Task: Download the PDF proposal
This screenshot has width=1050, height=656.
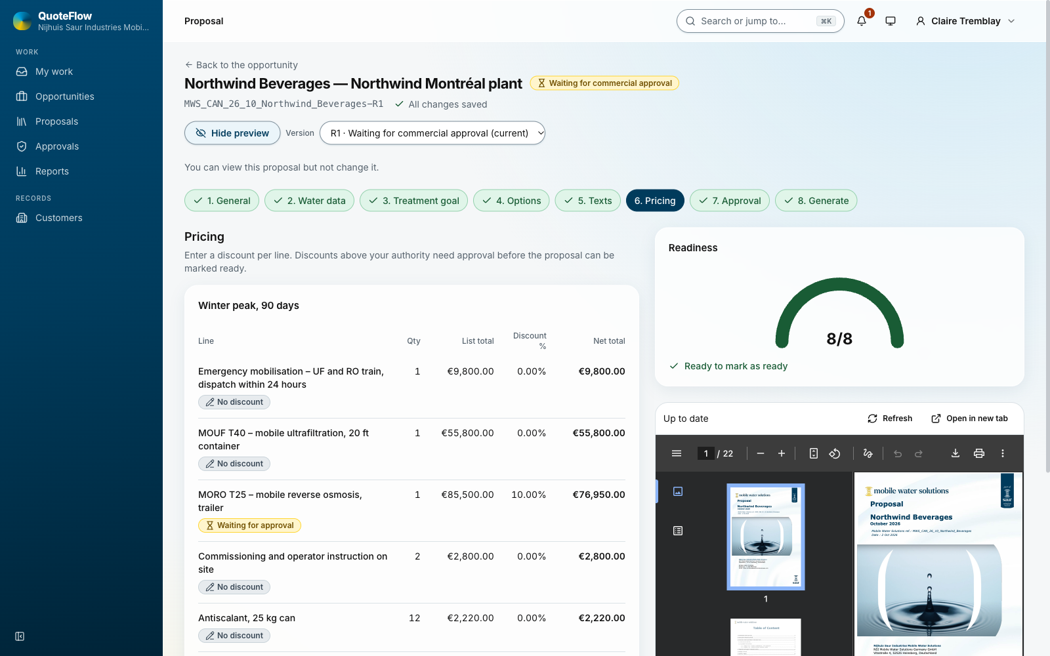Action: [955, 453]
